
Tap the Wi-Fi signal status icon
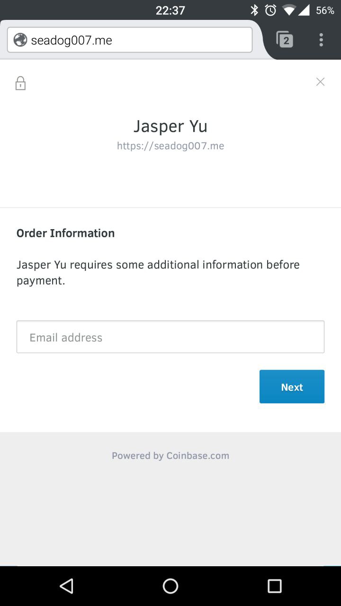tap(288, 10)
